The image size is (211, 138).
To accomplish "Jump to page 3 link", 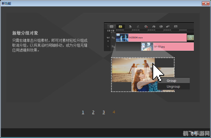I will [x=104, y=112].
